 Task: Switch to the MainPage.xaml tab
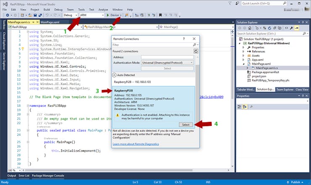(x=50, y=22)
